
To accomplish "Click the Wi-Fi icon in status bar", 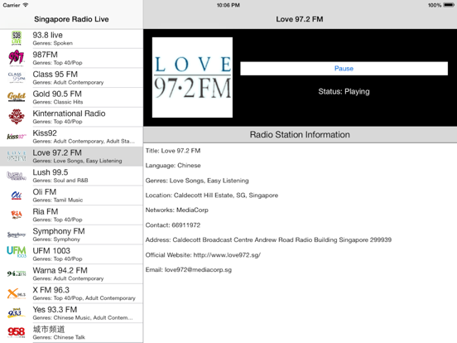I will (x=26, y=5).
